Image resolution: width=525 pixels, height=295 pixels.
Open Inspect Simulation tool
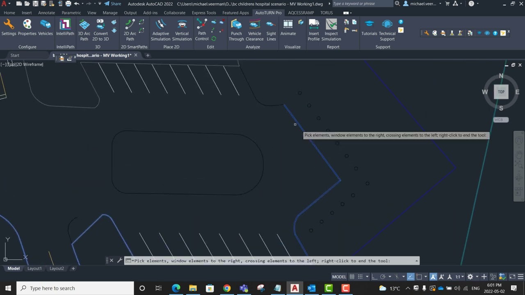point(331,30)
